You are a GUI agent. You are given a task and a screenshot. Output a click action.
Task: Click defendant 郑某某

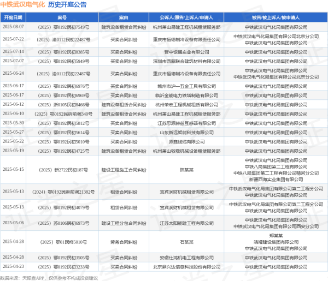276,236
